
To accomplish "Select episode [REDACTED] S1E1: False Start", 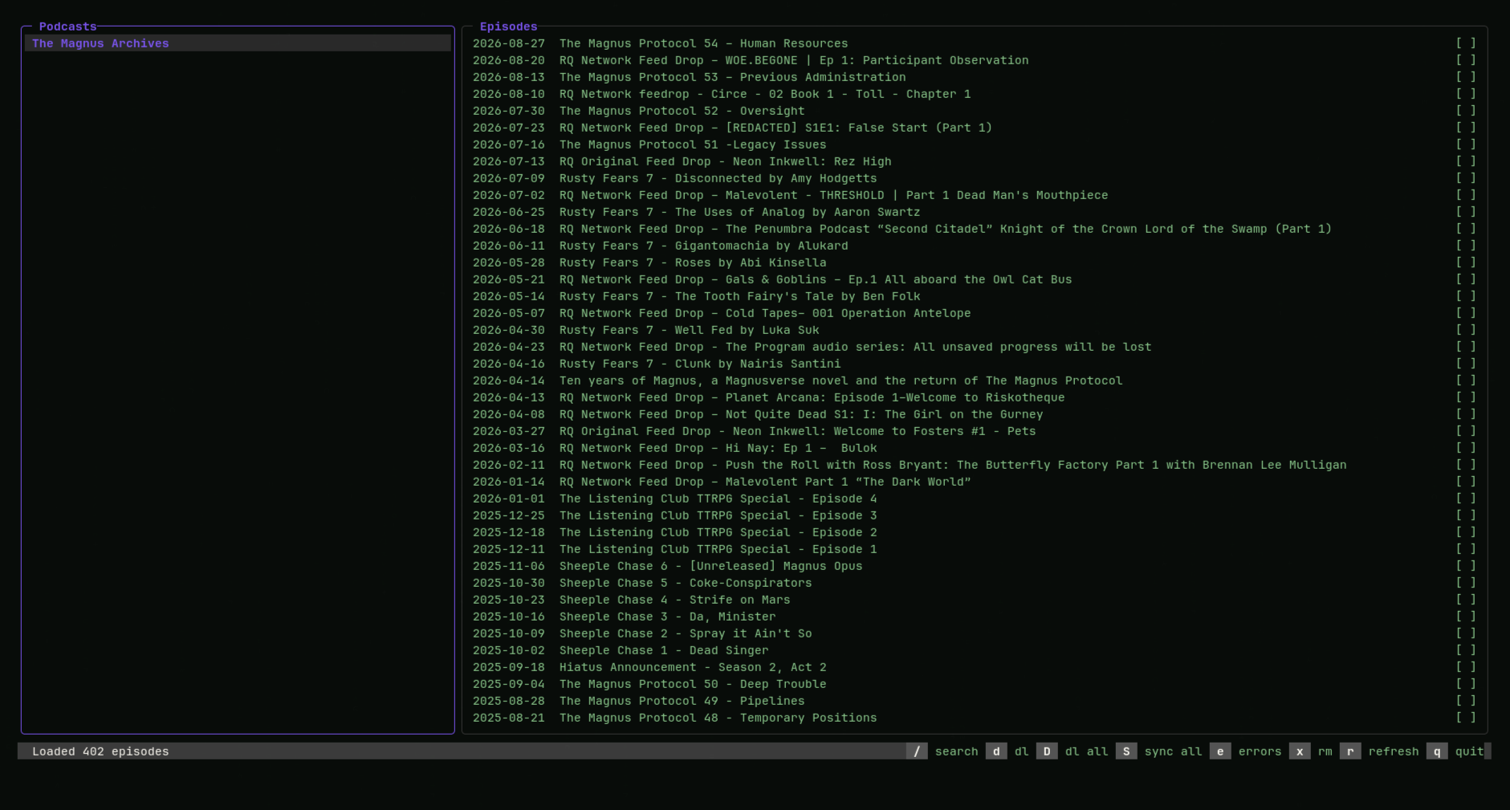I will point(975,128).
